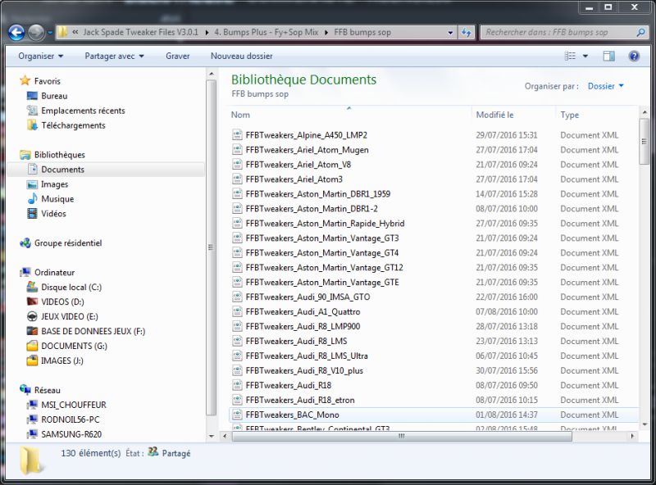Select FFBTweakers_Audi_R8_LMS_Ultra
This screenshot has width=656, height=485.
[307, 356]
